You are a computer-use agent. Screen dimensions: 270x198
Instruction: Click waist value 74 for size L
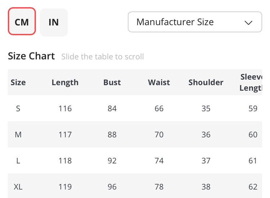tap(159, 161)
